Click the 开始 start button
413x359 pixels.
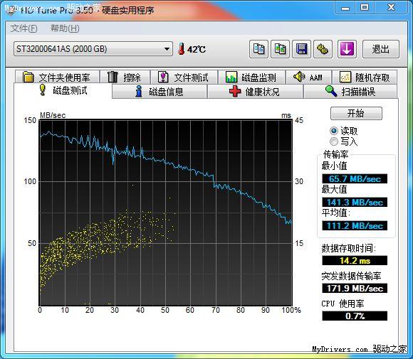click(356, 113)
